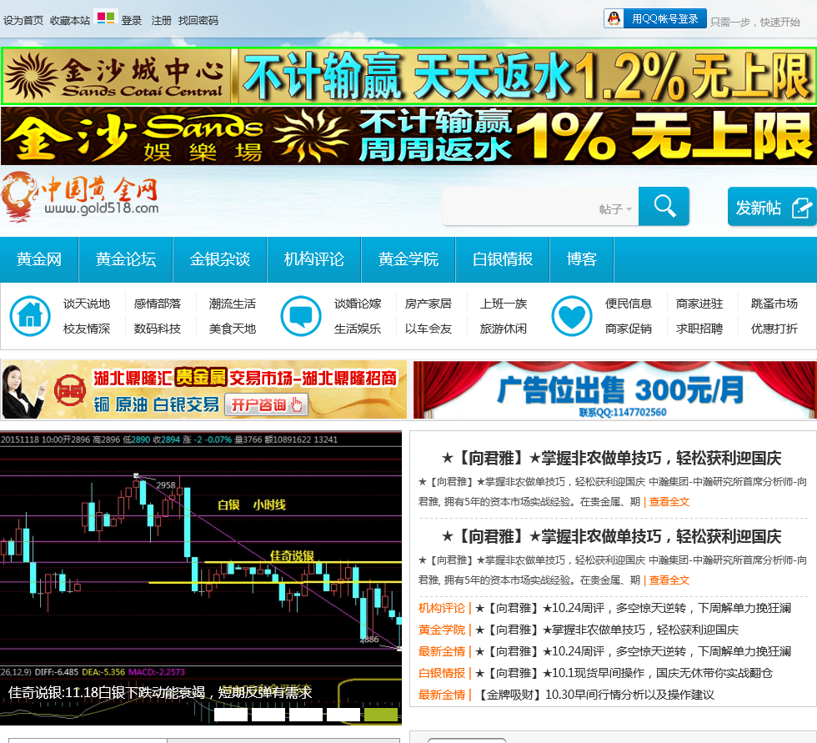Screen dimensions: 817x743
Task: Click the blue chat bubble category icon
Action: (301, 316)
